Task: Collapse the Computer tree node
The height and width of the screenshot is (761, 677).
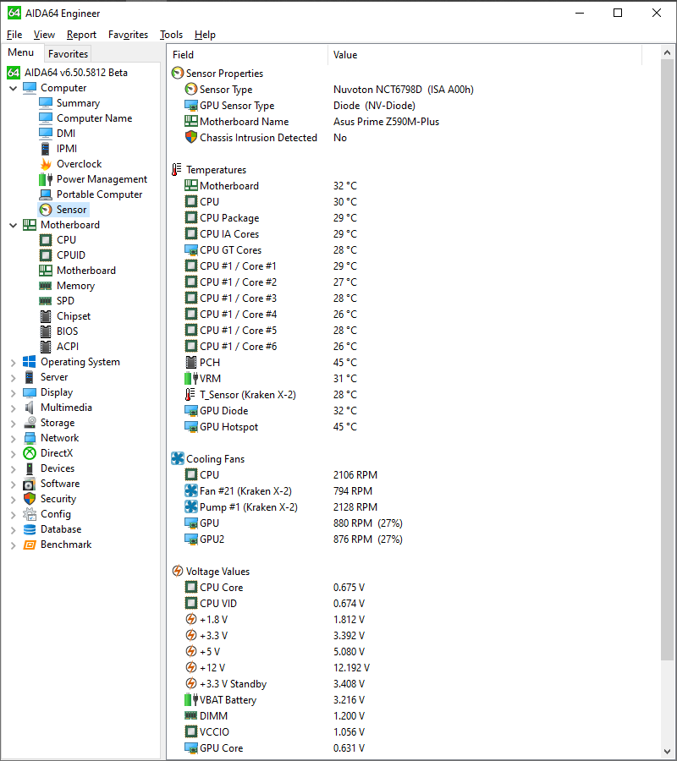Action: 13,88
